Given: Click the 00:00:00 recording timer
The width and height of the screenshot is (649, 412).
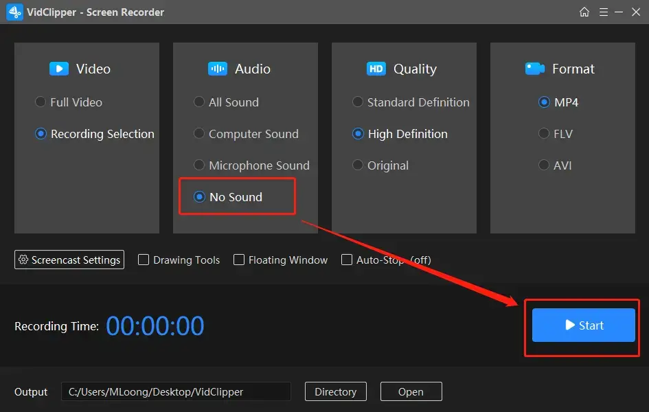Looking at the screenshot, I should tap(155, 326).
